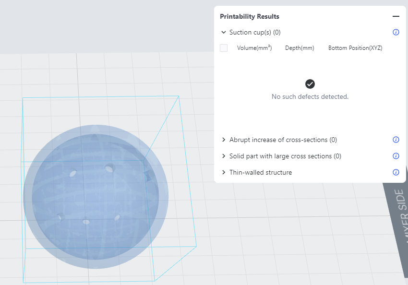This screenshot has height=285, width=408.
Task: Click the black checkmark status icon
Action: (310, 84)
